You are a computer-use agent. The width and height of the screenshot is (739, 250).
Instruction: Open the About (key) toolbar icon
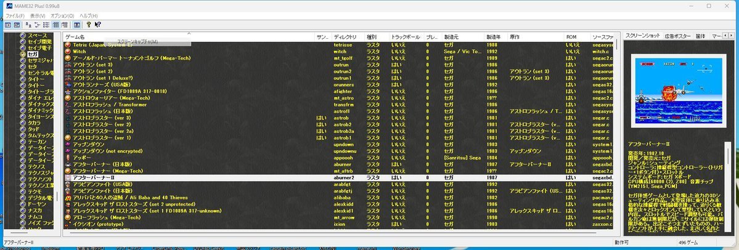click(x=88, y=25)
